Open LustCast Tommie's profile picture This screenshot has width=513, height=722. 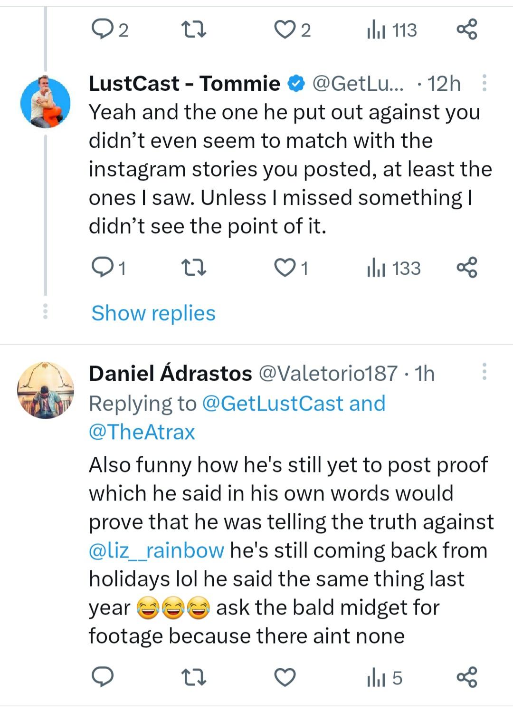coord(46,103)
